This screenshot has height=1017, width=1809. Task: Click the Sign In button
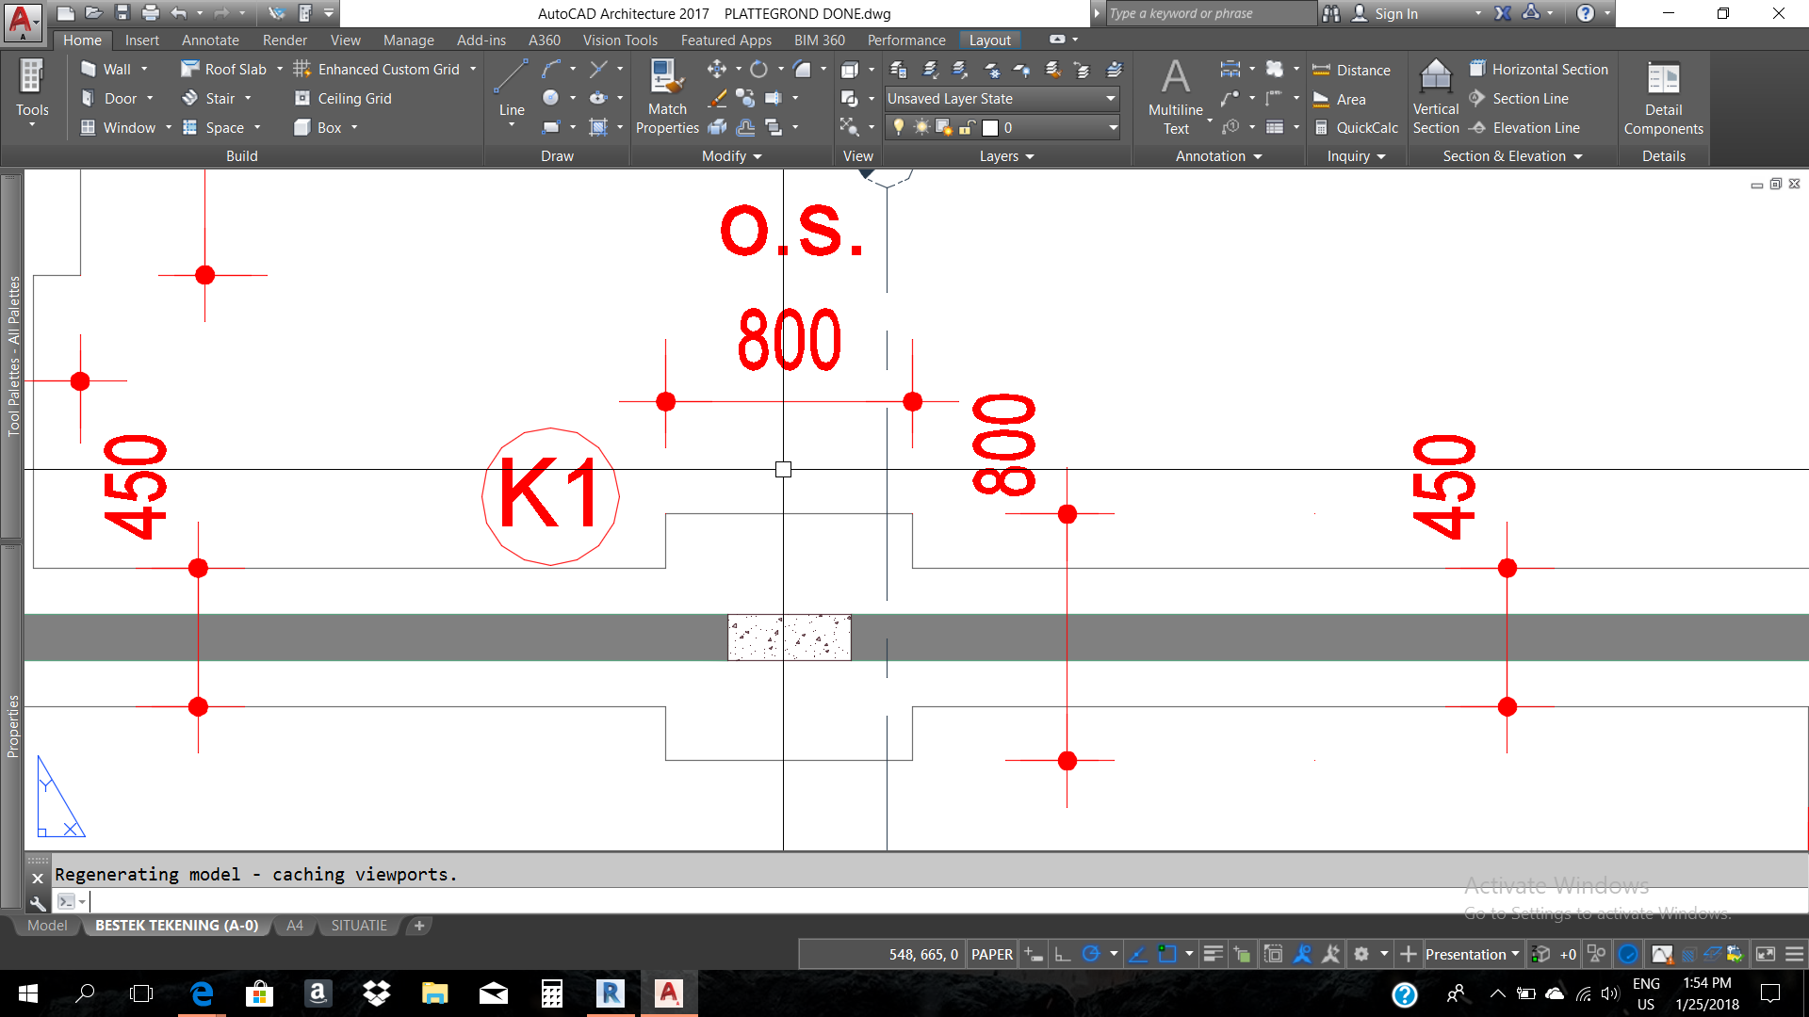pos(1395,13)
